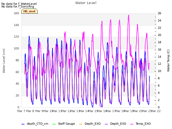The width and height of the screenshot is (172, 129).
Task: Click the blue depth_CTD_cm legend swatch
Action: (23, 124)
